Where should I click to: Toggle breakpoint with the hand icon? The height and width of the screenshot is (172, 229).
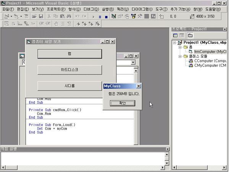point(56,24)
